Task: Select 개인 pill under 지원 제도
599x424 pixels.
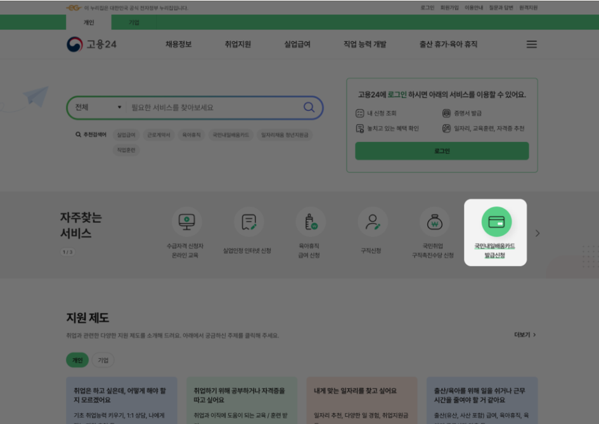Action: pos(77,360)
